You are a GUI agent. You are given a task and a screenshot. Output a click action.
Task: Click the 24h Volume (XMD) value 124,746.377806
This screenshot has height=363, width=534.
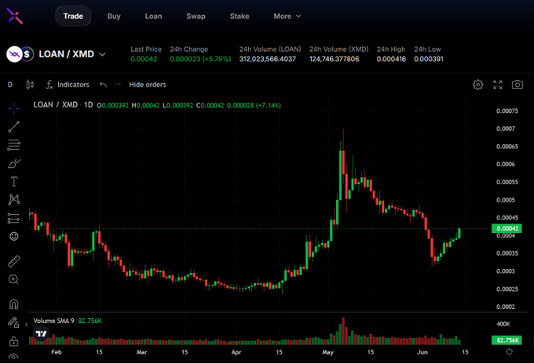[334, 59]
